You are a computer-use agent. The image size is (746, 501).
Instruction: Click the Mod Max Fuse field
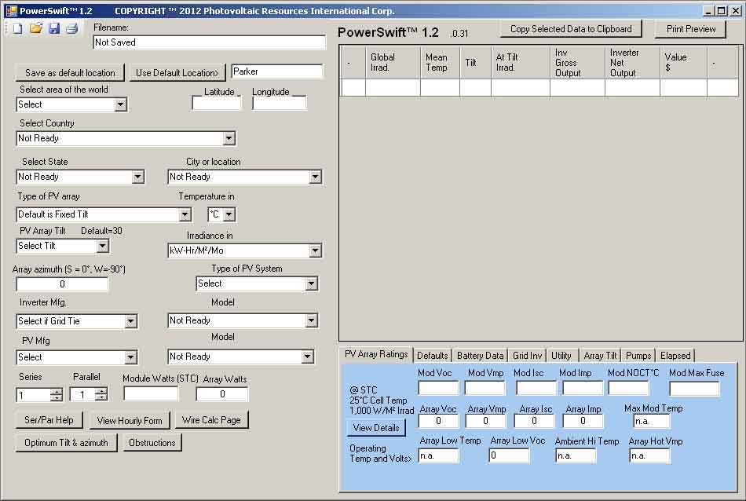pos(694,389)
